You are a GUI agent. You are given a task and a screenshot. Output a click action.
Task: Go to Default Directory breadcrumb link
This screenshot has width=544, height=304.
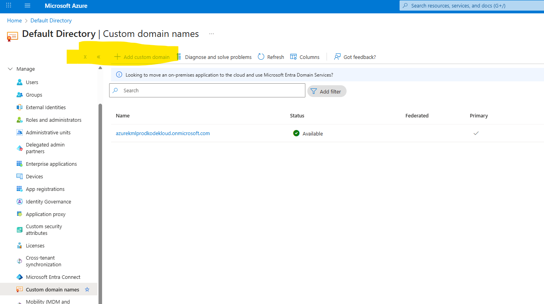click(51, 20)
